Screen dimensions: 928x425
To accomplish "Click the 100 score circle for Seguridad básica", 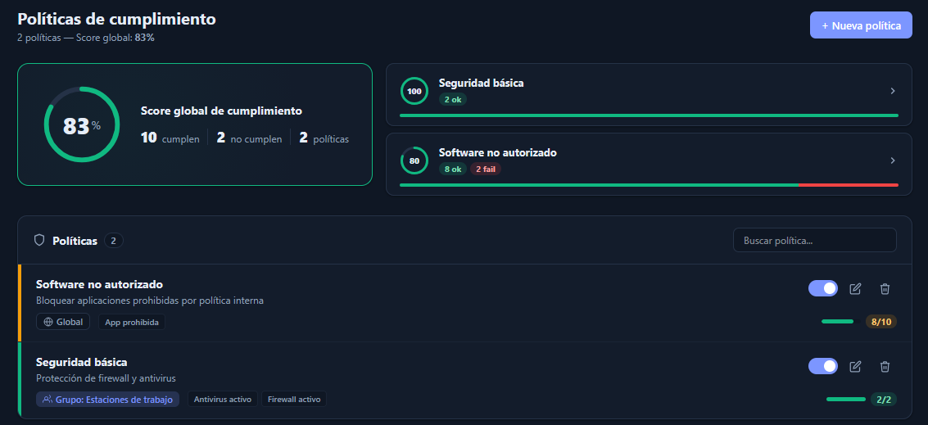I will tap(414, 91).
